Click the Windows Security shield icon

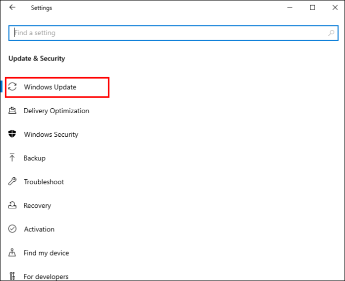point(12,134)
